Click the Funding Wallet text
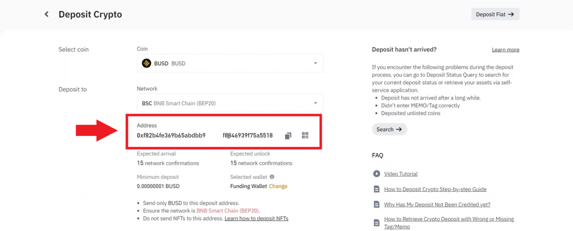The image size is (573, 231). click(248, 186)
